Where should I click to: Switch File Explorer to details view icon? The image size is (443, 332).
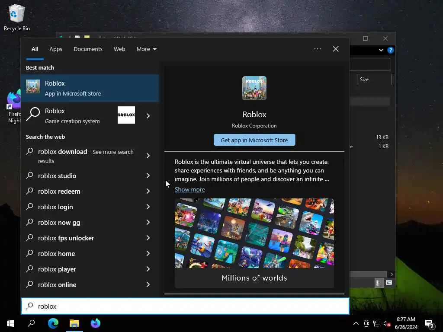378,283
